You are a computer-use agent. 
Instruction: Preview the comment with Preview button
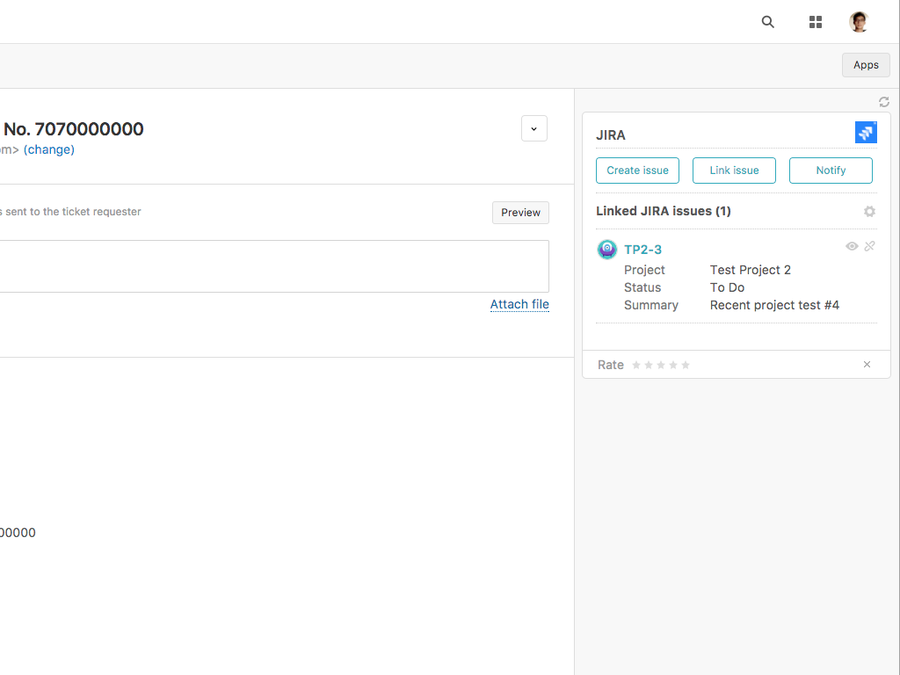coord(520,213)
